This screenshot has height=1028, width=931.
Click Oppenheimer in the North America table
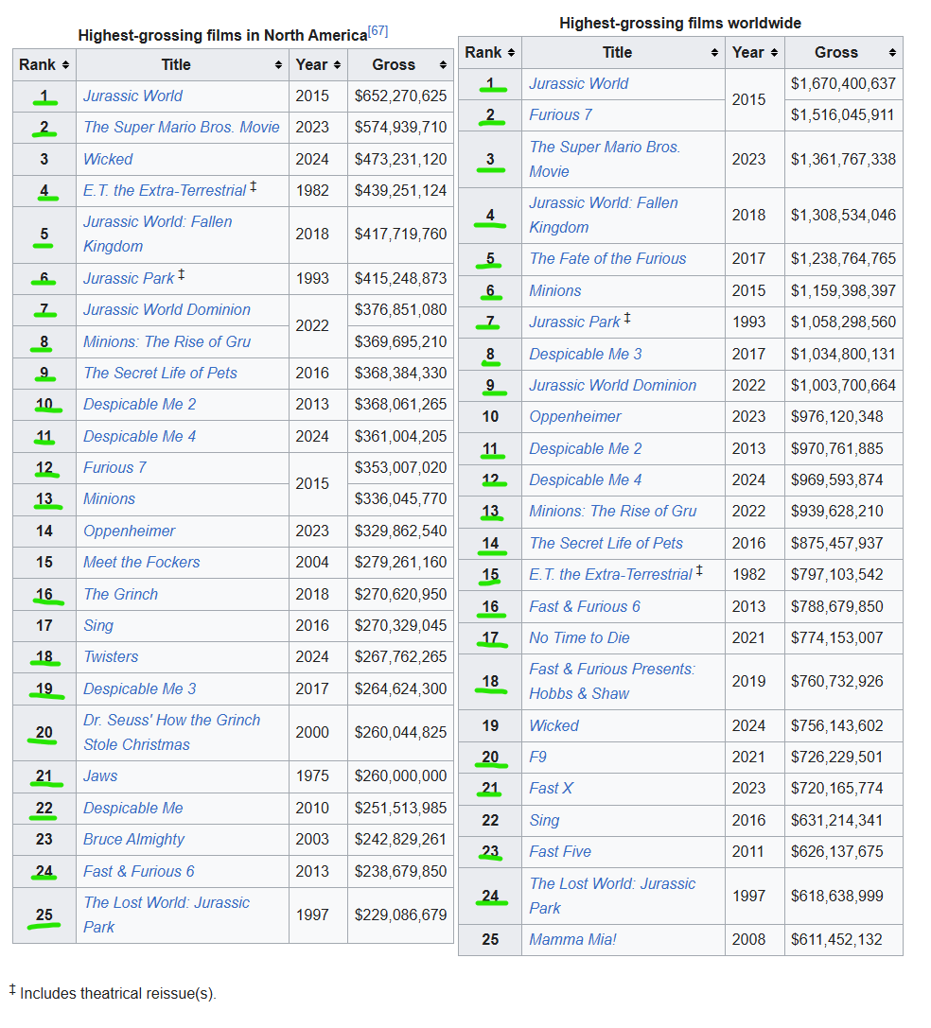pos(130,531)
